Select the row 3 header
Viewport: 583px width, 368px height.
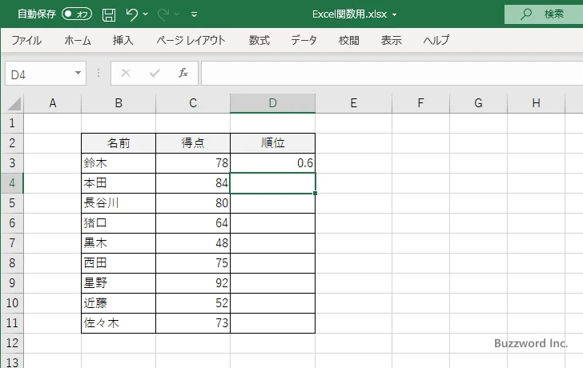[11, 163]
